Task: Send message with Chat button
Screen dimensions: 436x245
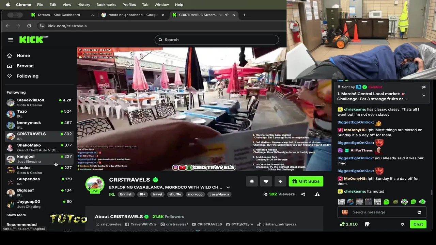Action: 418,224
